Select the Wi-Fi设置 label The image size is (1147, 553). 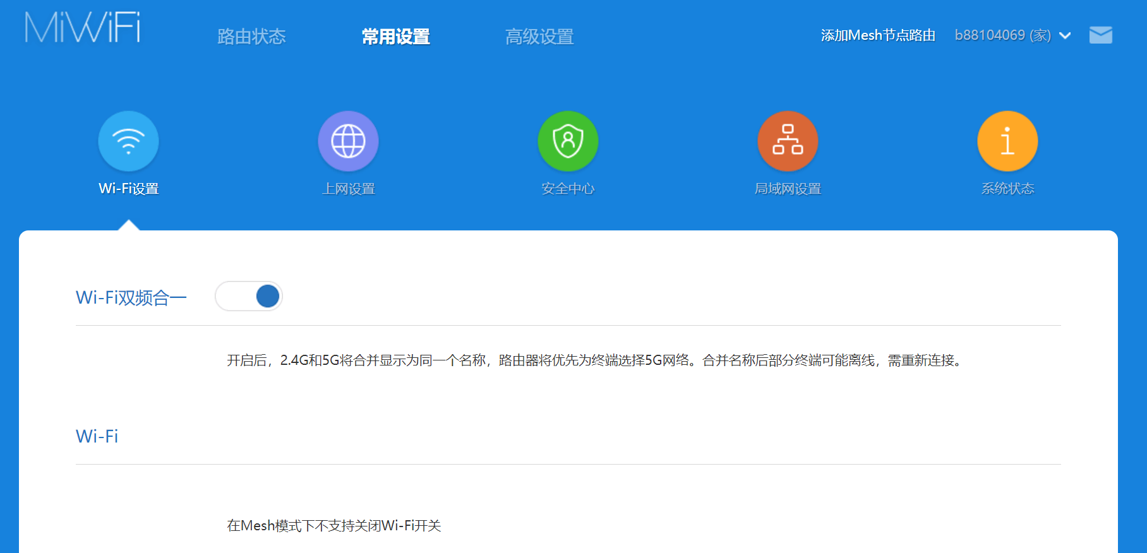129,189
